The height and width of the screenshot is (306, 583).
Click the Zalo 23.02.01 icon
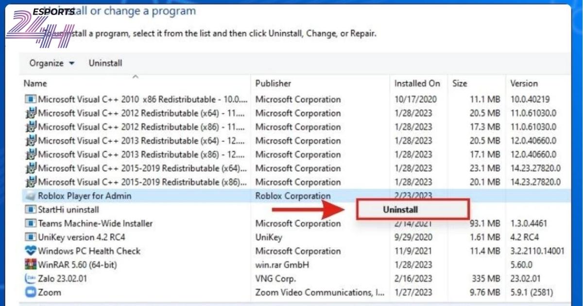tap(30, 279)
